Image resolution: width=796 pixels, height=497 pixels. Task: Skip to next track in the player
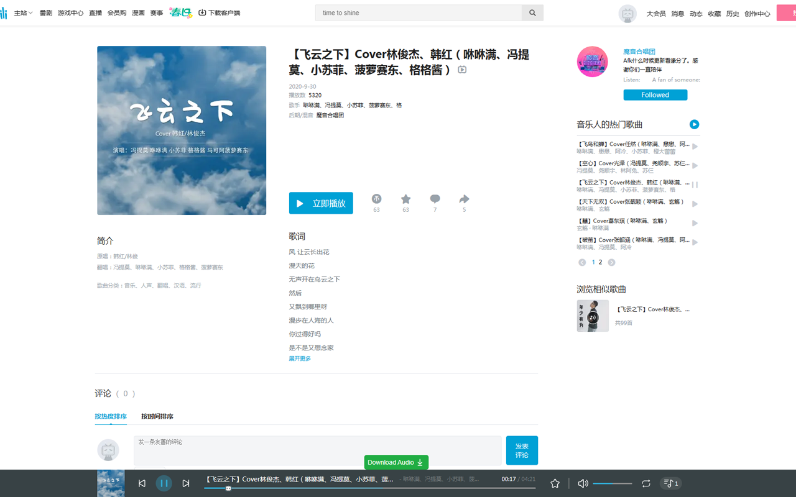pyautogui.click(x=186, y=483)
